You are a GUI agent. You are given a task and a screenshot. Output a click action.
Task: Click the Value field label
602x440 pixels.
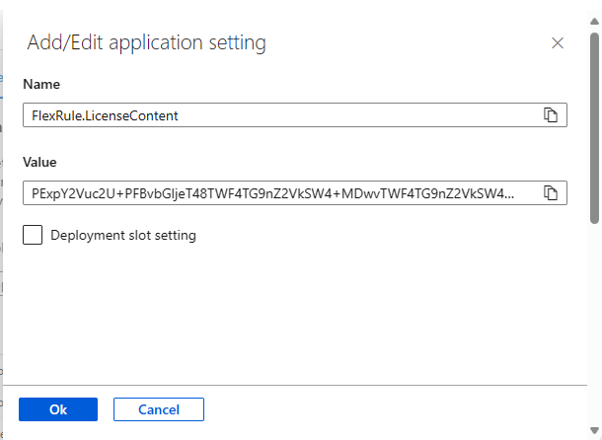coord(39,162)
